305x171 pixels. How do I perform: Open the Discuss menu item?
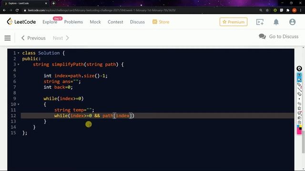point(137,22)
